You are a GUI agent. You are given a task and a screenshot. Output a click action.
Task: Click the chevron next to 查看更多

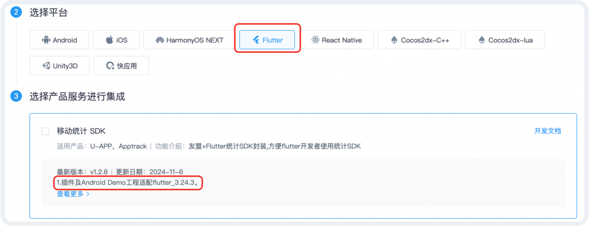[88, 194]
